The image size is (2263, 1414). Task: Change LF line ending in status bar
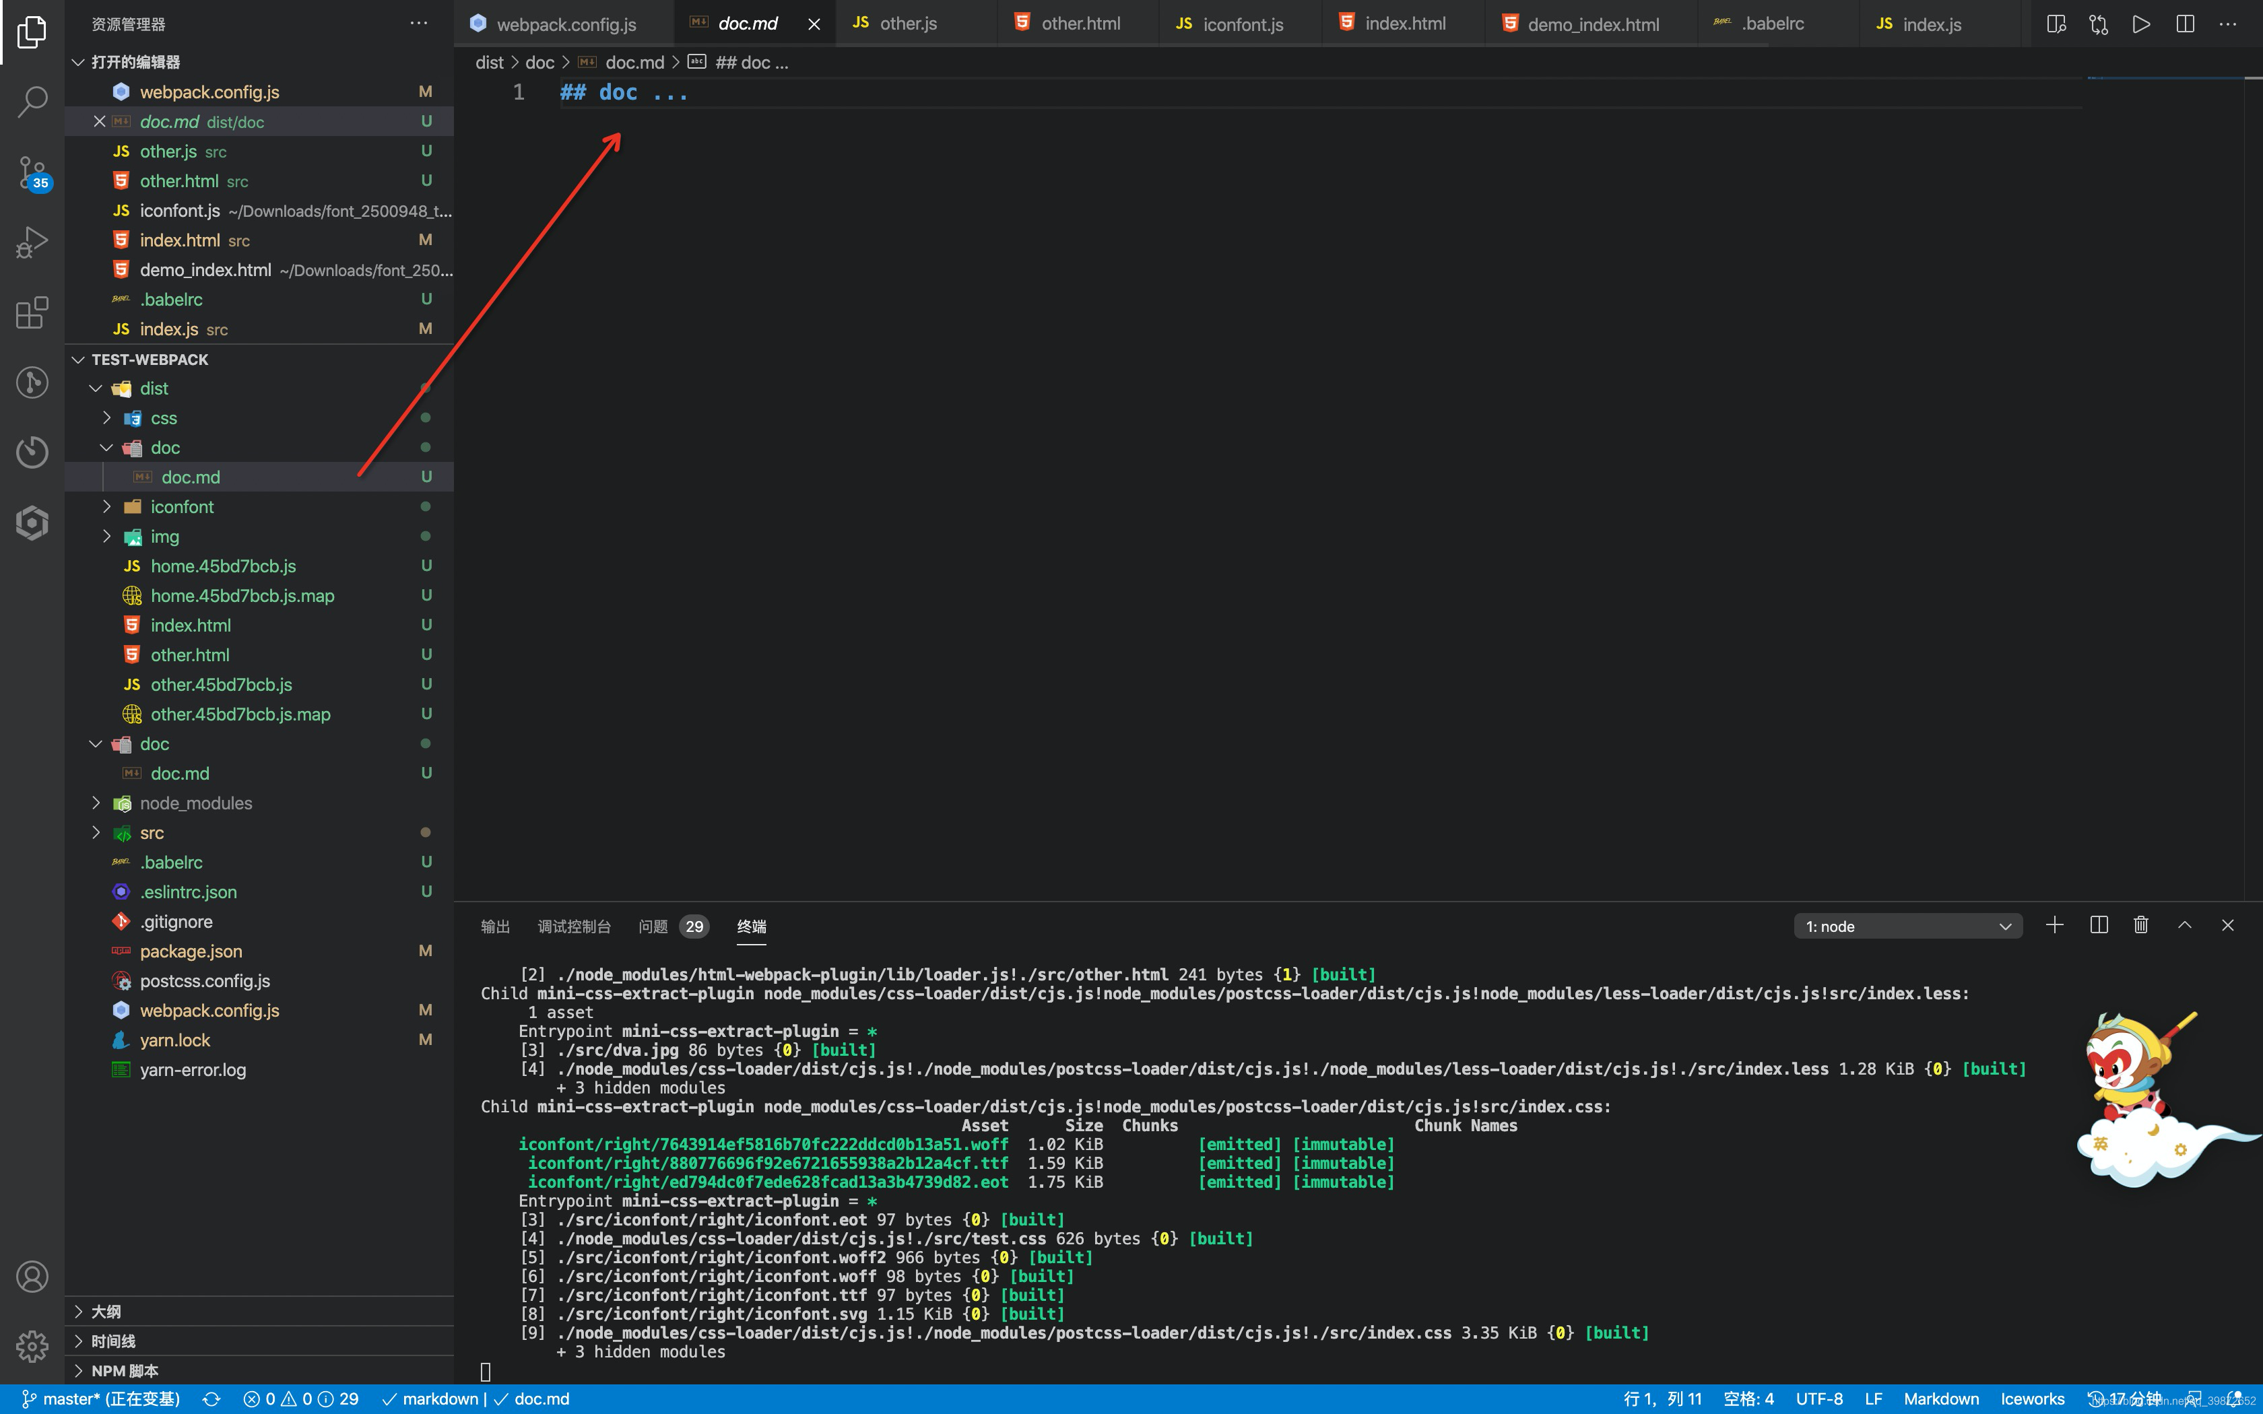coord(1873,1399)
